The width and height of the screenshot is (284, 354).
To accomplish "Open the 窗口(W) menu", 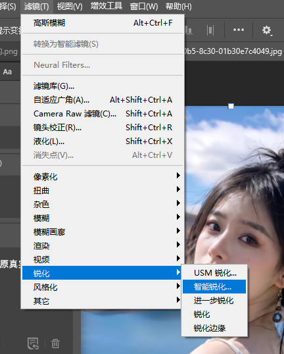I will point(144,7).
